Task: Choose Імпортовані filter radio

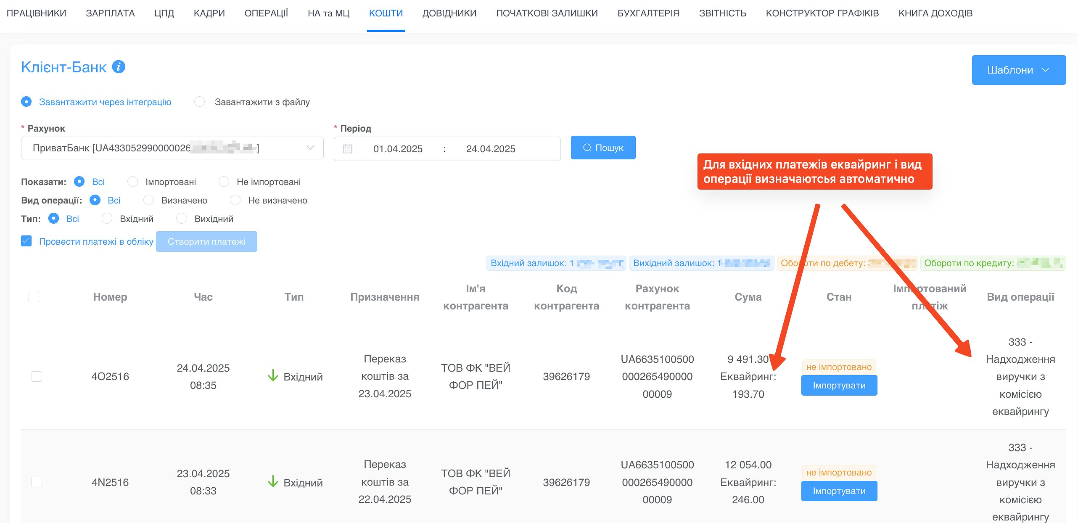Action: click(x=132, y=182)
